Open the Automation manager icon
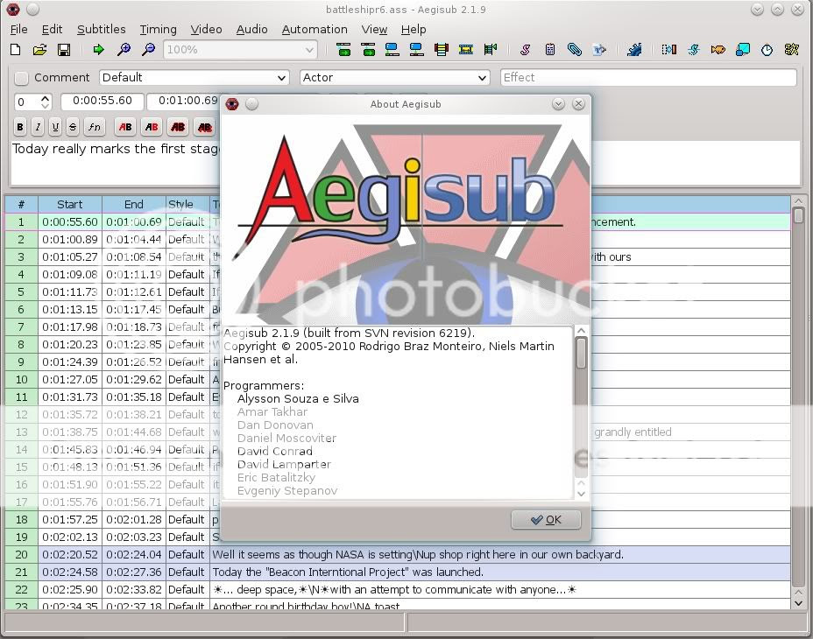The height and width of the screenshot is (639, 813). pos(634,50)
